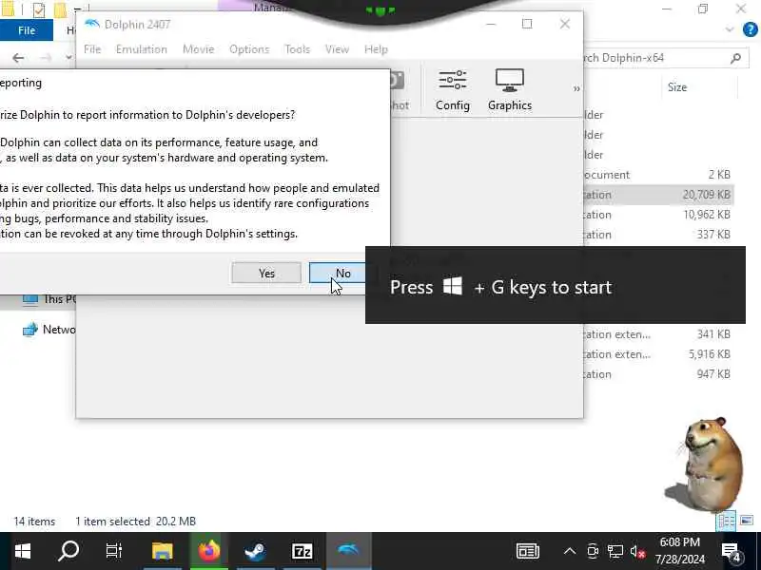Click the camera recording tray icon
Viewport: 761px width, 570px height.
click(592, 551)
